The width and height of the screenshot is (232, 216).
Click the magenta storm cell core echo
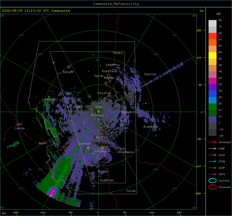52,192
